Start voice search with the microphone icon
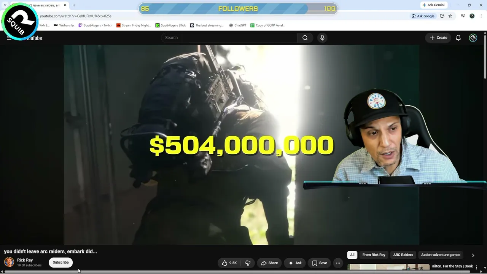Screen dimensions: 487x274 [322, 38]
